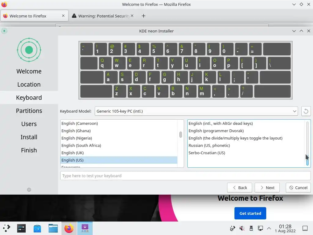Cancel the installation
The image size is (313, 235).
pyautogui.click(x=298, y=188)
